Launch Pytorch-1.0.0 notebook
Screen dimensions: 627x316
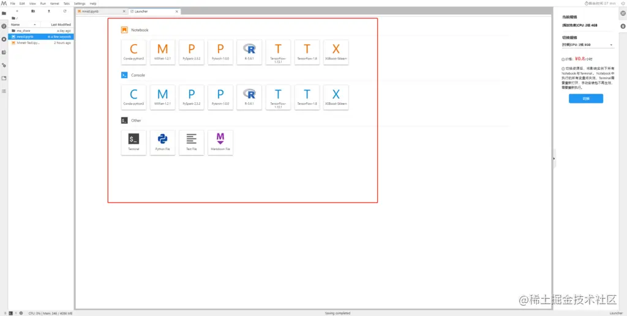(220, 53)
